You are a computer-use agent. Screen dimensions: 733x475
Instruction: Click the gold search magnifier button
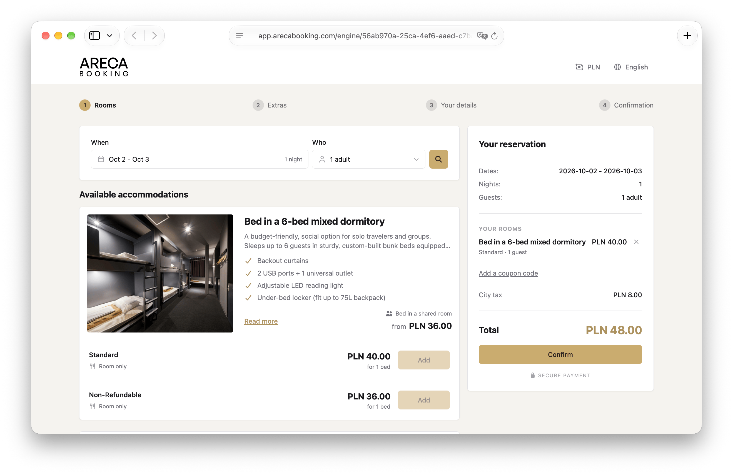click(x=438, y=159)
